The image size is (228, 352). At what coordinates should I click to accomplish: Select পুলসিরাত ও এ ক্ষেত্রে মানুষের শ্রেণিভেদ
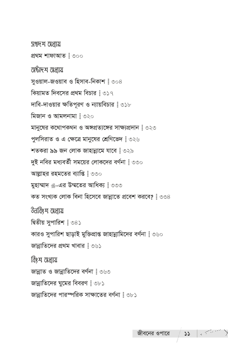coord(85,139)
